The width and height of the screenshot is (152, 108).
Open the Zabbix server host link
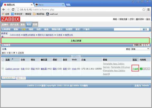(x=12, y=69)
